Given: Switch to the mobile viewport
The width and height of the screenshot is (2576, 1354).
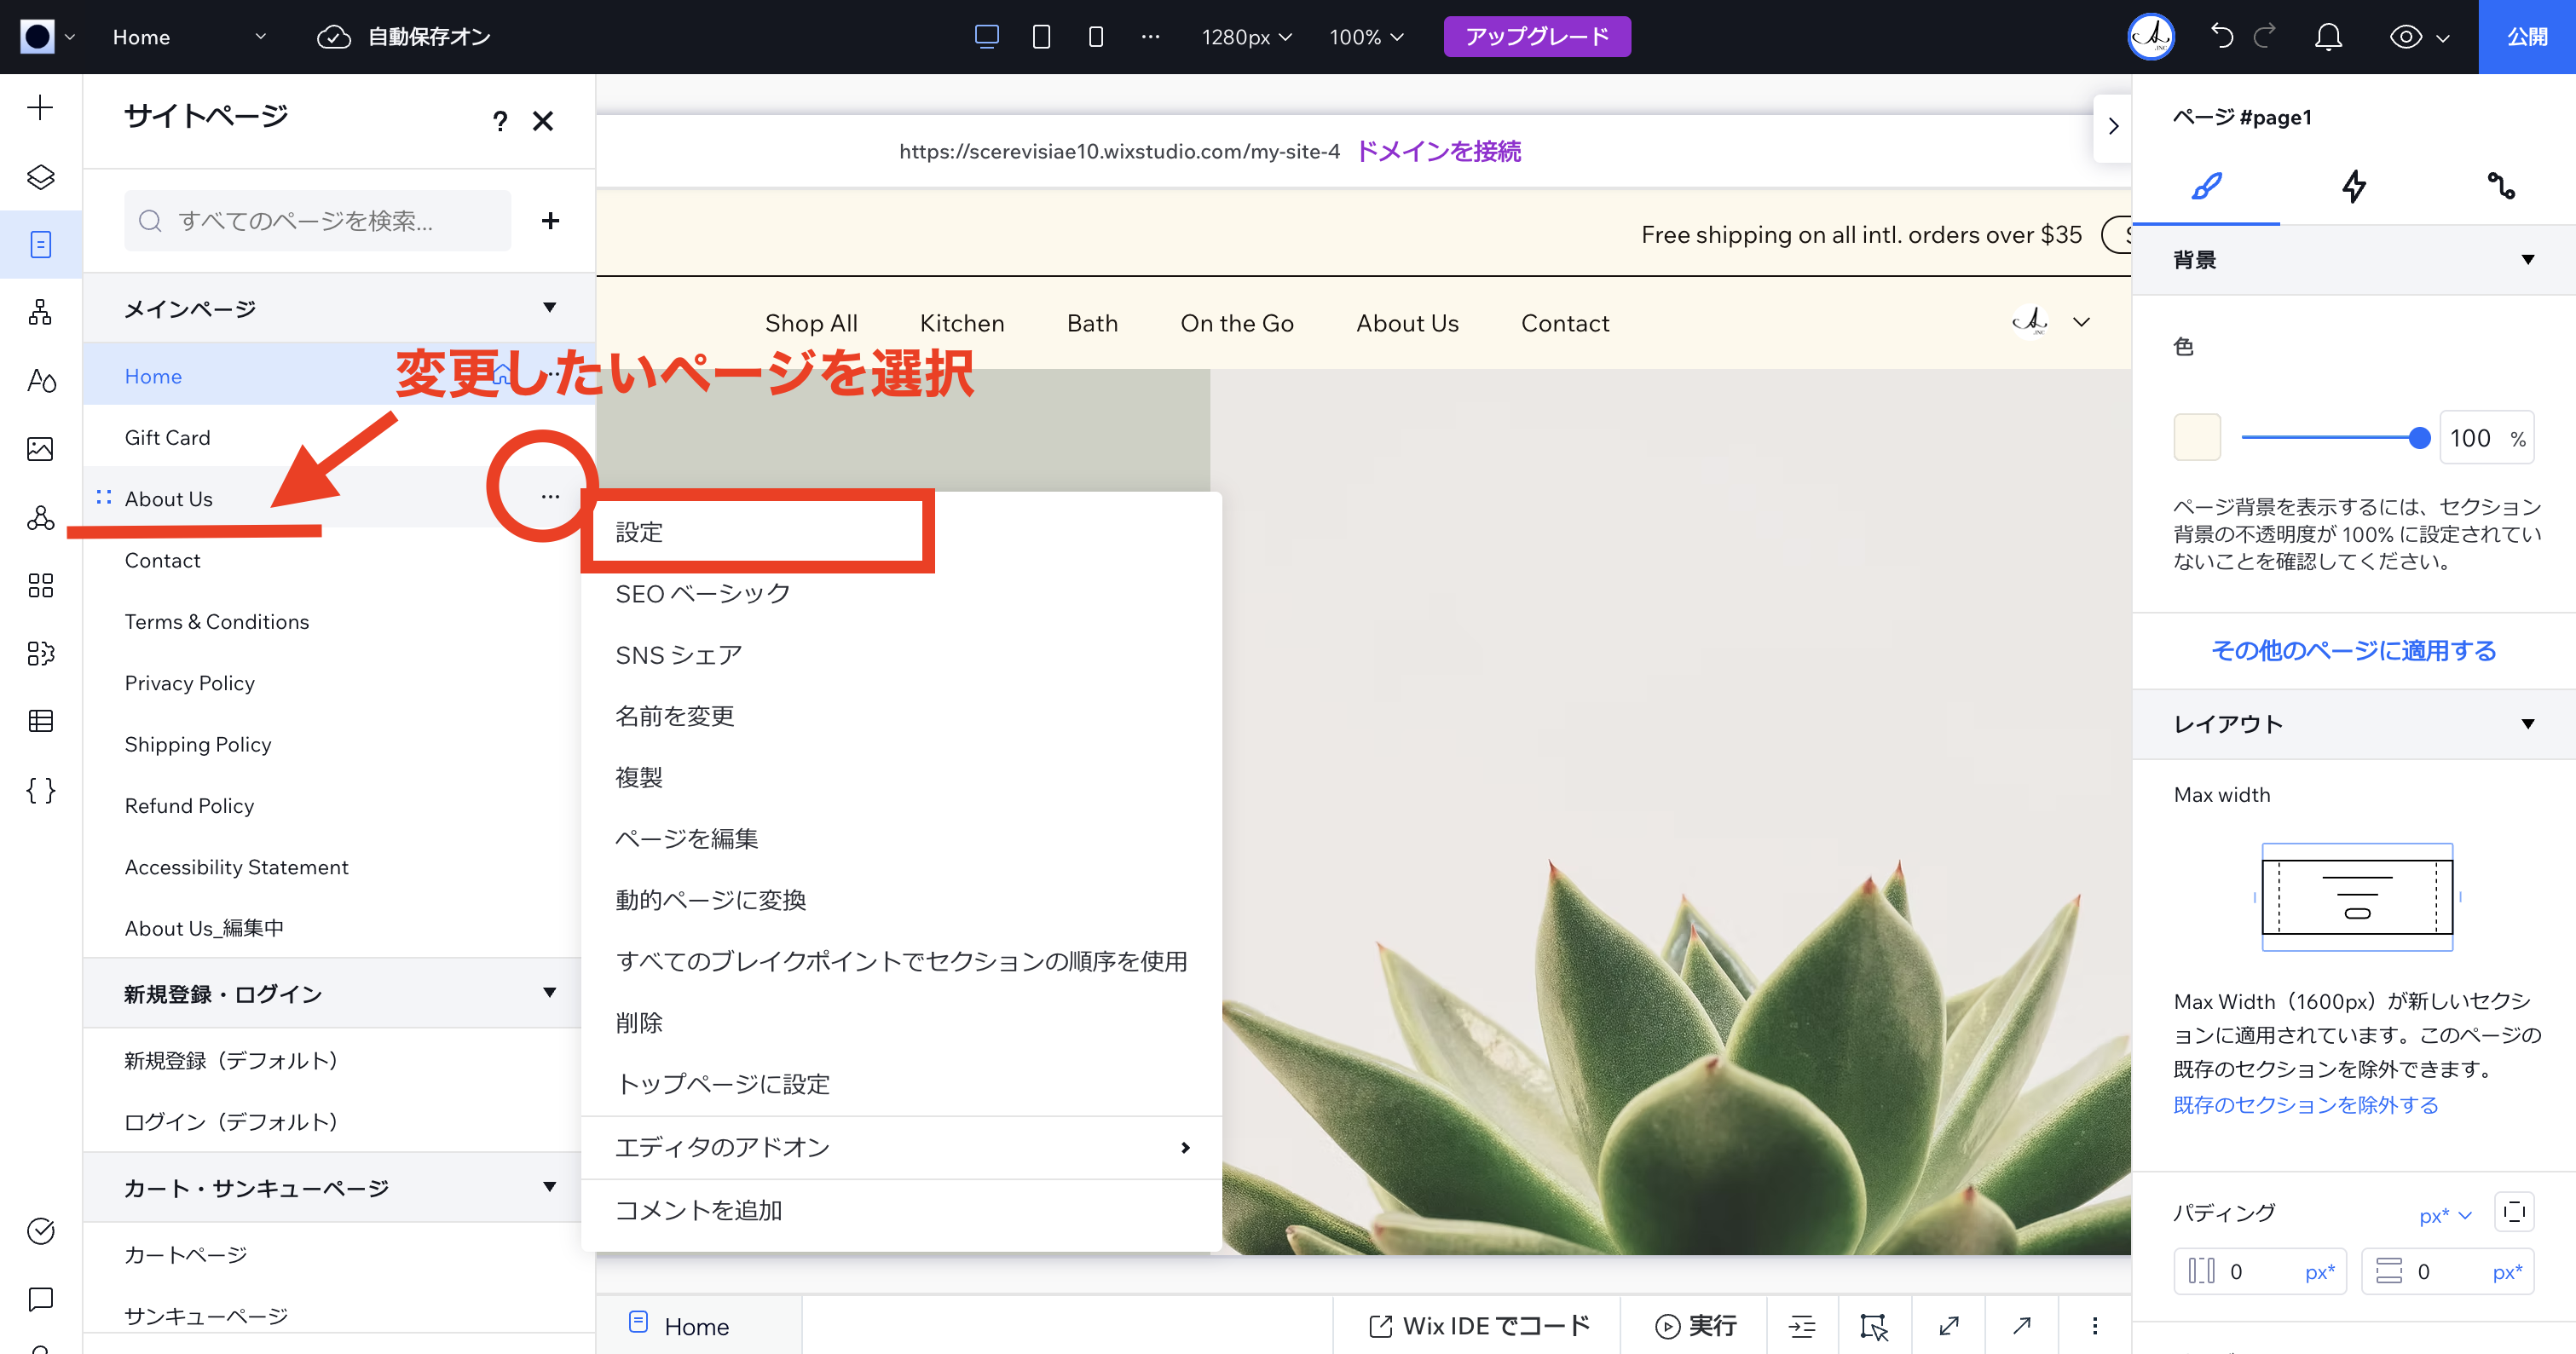Looking at the screenshot, I should coord(1095,36).
